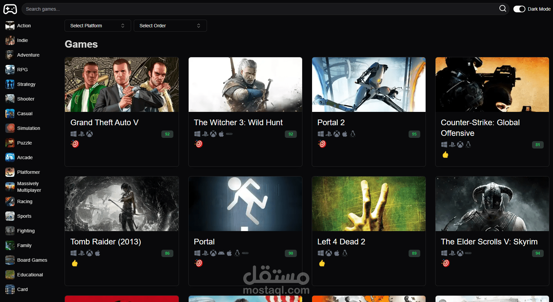Select Board Games from the sidebar
The image size is (553, 302).
point(32,260)
